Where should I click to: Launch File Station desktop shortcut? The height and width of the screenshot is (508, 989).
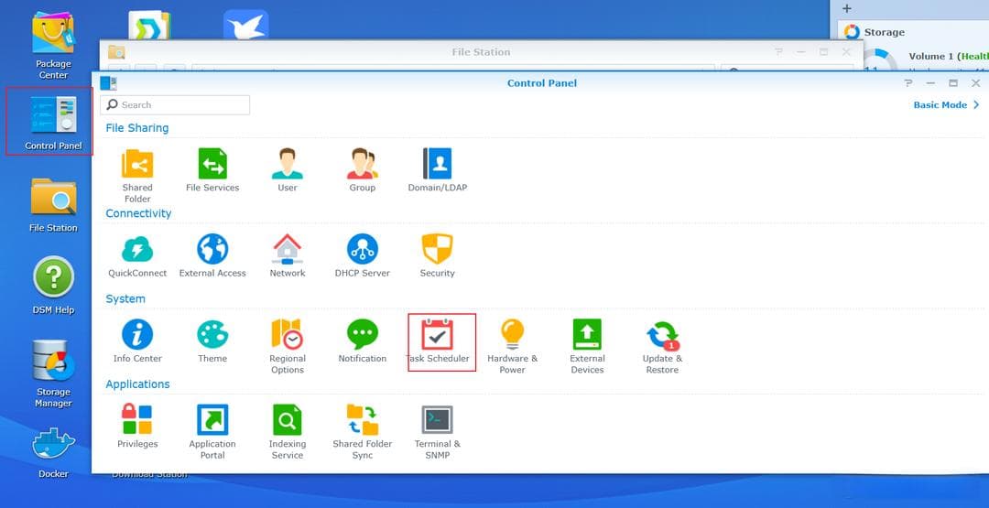pyautogui.click(x=53, y=205)
